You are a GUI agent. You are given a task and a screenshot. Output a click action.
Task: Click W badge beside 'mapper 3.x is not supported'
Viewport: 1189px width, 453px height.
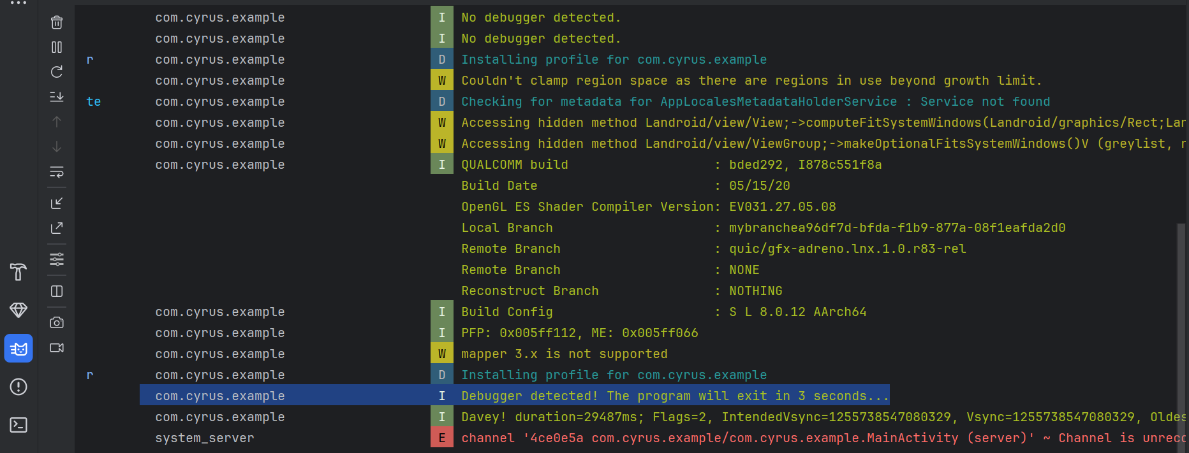click(442, 354)
